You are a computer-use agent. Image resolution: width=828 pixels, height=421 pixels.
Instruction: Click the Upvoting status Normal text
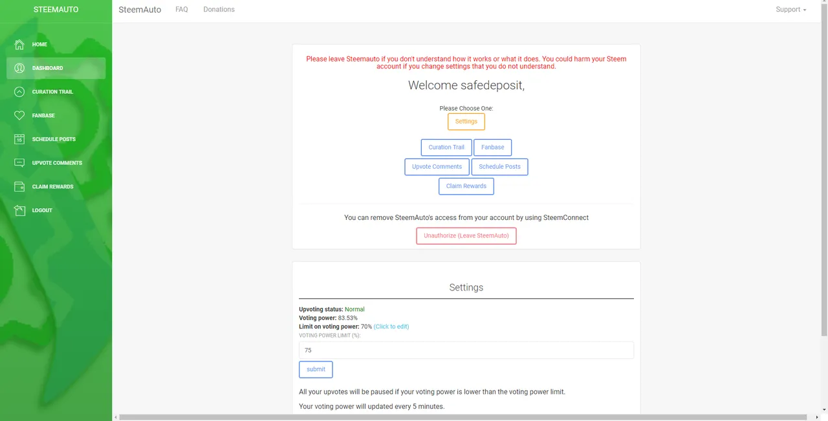(x=354, y=309)
